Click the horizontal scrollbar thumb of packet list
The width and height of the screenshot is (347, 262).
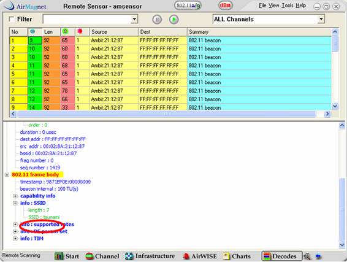tap(167, 114)
